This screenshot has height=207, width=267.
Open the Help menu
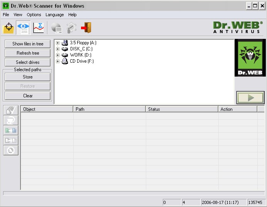click(73, 15)
